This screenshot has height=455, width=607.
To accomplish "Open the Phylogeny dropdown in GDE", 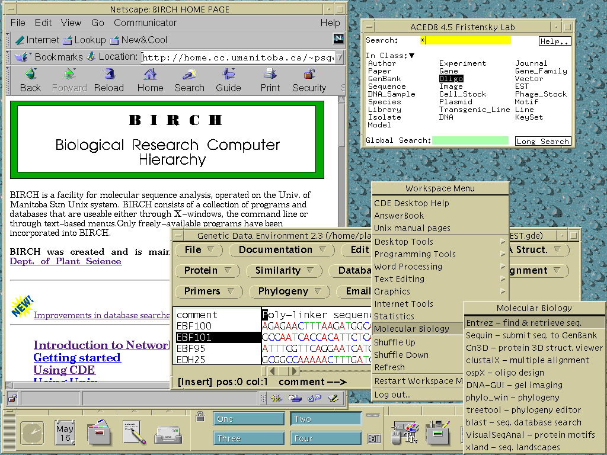I will pyautogui.click(x=289, y=291).
